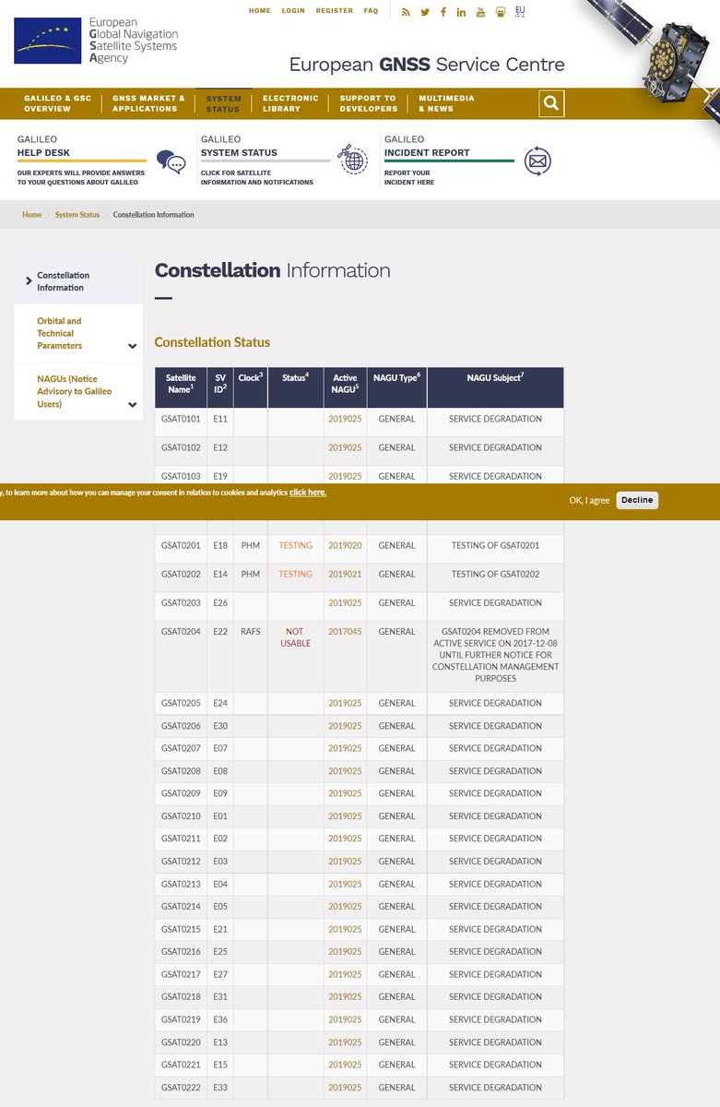The image size is (720, 1107).
Task: Click the LOGIN top link
Action: (293, 11)
